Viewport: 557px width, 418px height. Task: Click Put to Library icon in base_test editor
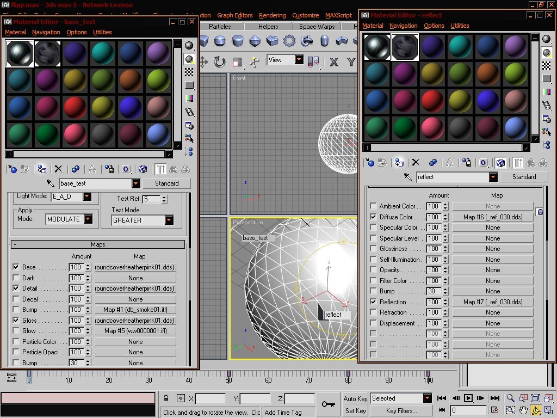click(x=109, y=169)
